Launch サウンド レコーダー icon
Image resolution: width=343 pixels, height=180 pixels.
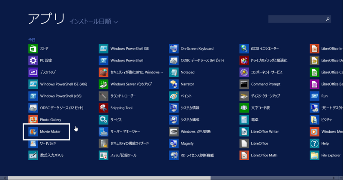(x=103, y=96)
